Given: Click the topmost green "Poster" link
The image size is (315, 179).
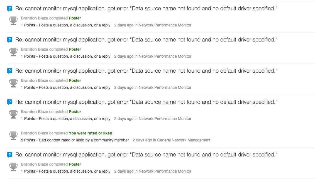Looking at the screenshot, I should point(75,18).
